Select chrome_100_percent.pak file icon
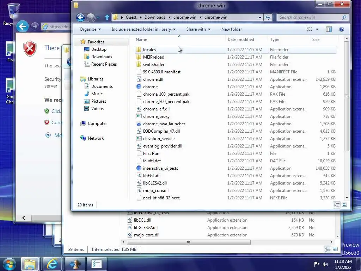Screen dimensions: 361x271 click(x=139, y=94)
